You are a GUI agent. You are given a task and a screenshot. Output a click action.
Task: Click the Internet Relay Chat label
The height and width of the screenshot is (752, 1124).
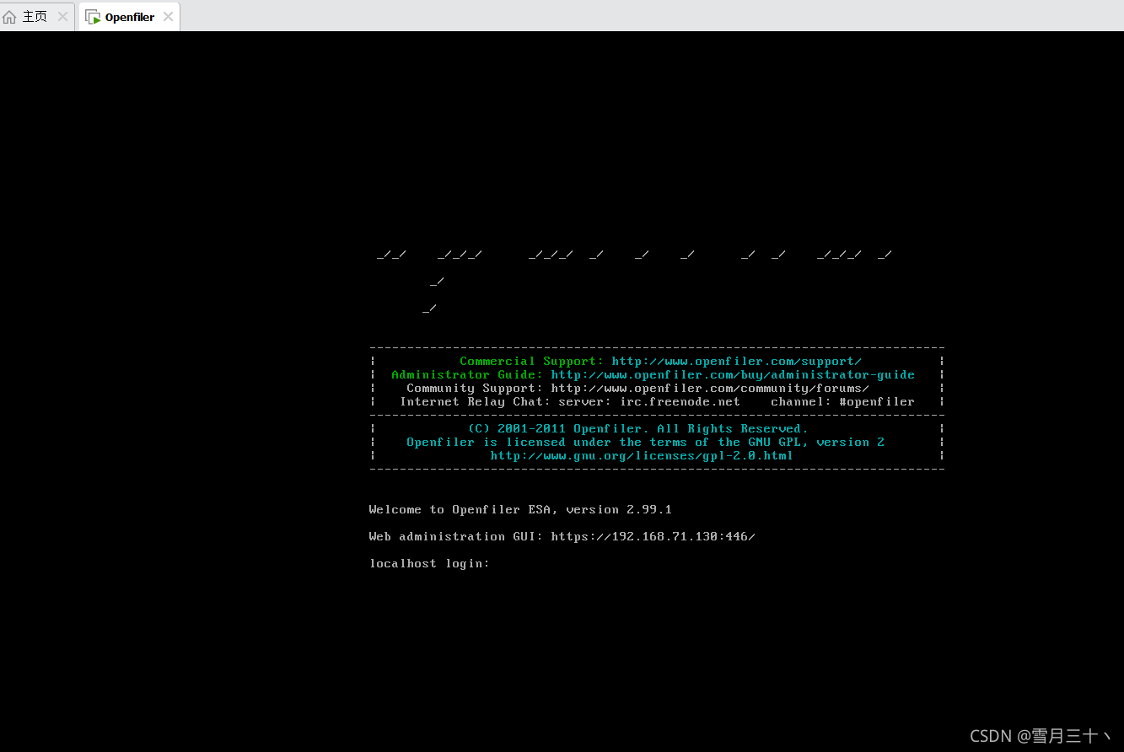pos(475,401)
